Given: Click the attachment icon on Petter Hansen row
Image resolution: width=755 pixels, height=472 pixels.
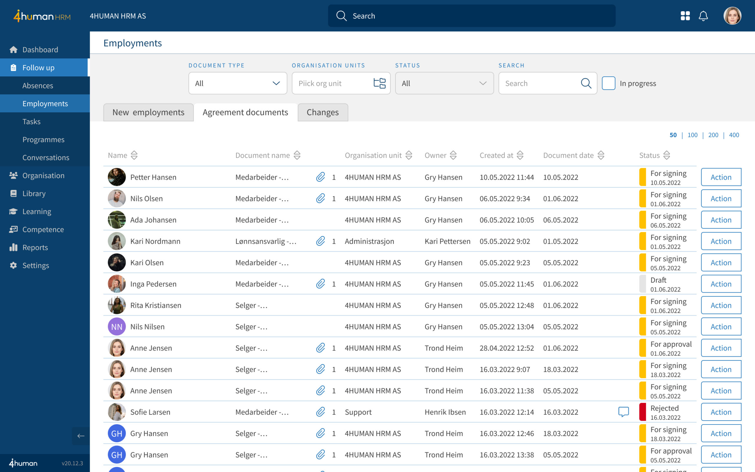Looking at the screenshot, I should 321,177.
